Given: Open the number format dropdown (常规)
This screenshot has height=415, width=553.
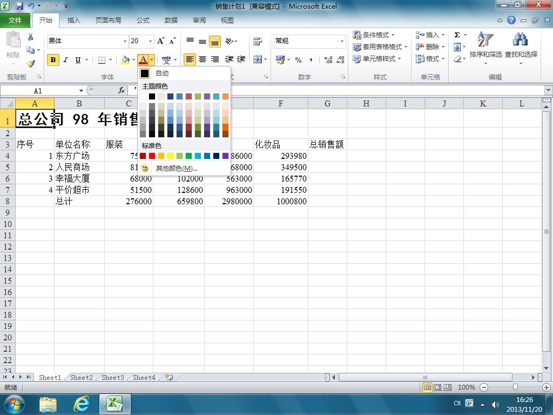Looking at the screenshot, I should (342, 41).
